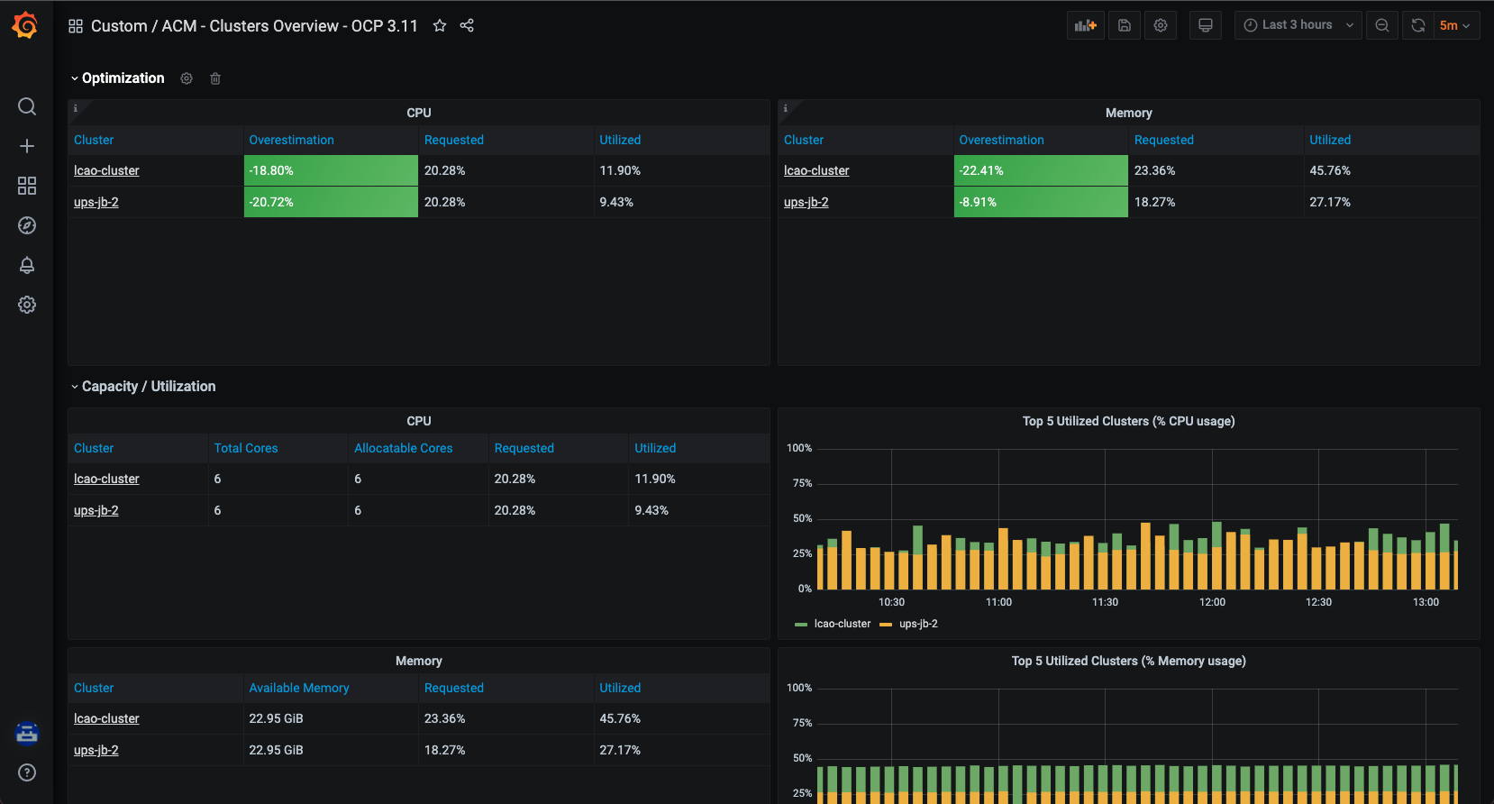Share this dashboard

pyautogui.click(x=467, y=26)
